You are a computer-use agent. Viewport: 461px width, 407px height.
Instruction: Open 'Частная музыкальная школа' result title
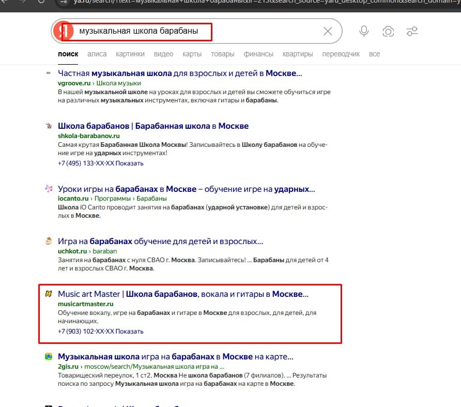[x=180, y=73]
